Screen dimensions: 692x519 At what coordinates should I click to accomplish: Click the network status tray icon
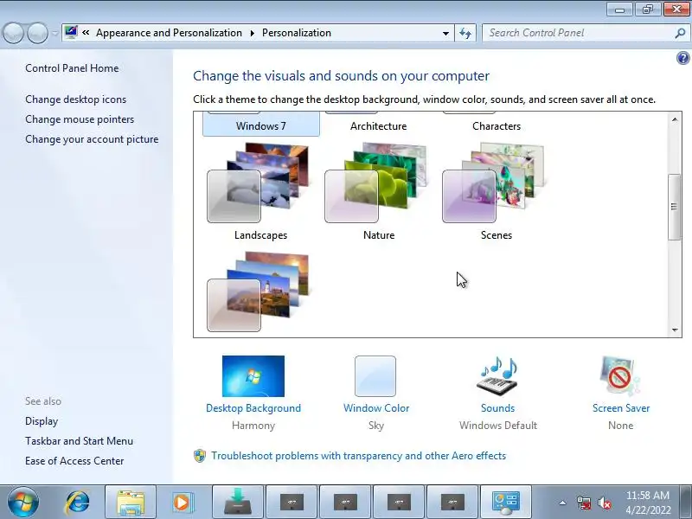pos(583,503)
